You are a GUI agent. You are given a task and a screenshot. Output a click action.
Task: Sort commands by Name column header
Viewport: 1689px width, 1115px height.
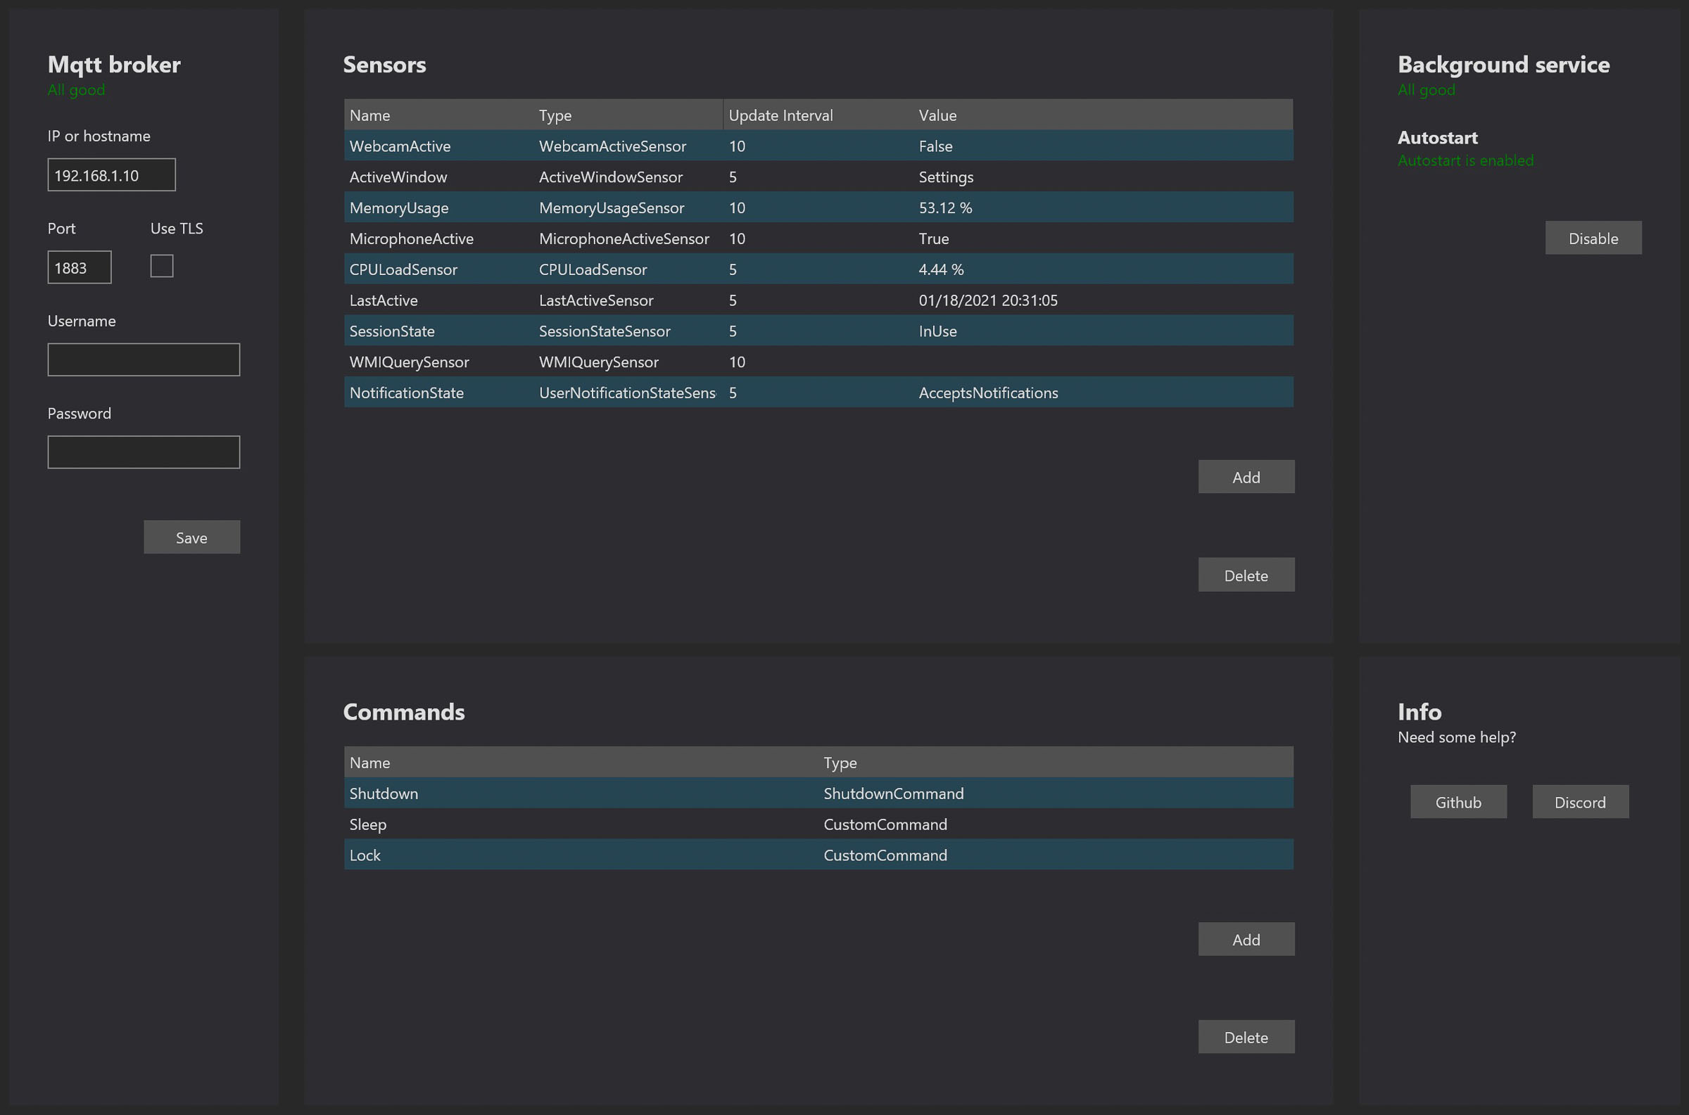582,763
